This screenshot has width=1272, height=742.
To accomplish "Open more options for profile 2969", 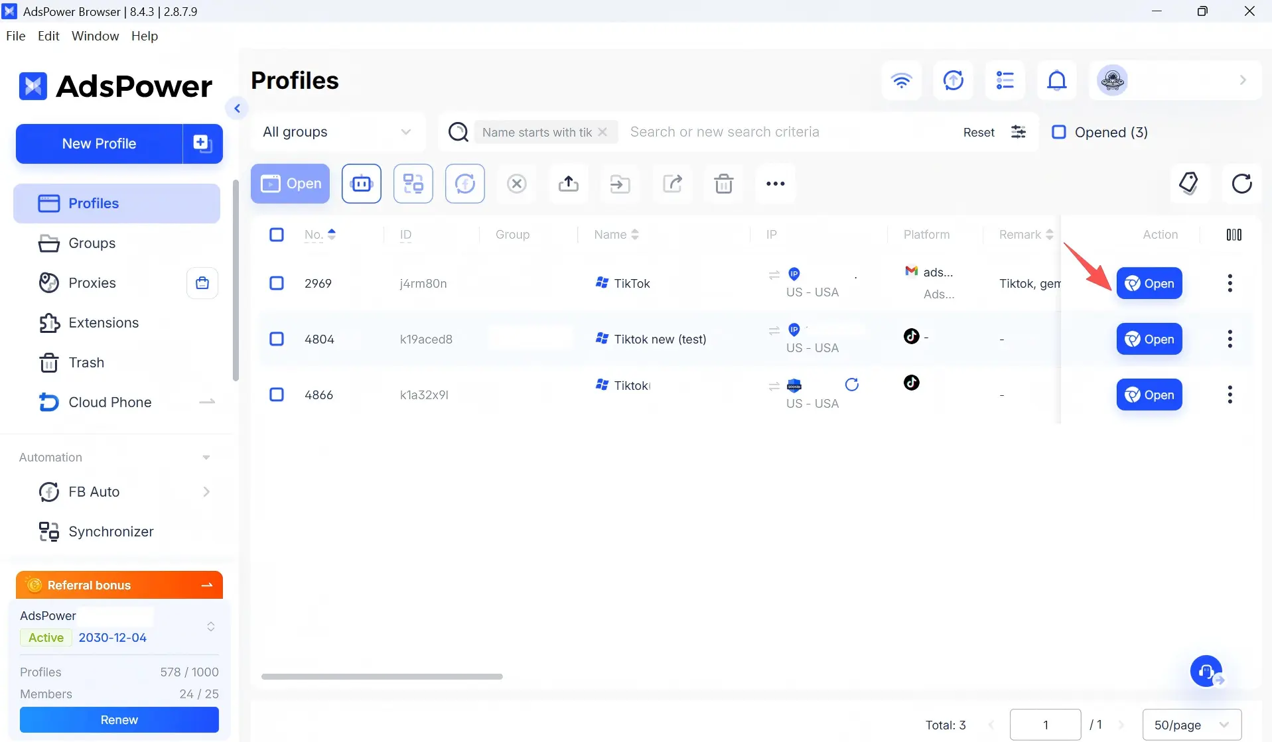I will pos(1230,283).
